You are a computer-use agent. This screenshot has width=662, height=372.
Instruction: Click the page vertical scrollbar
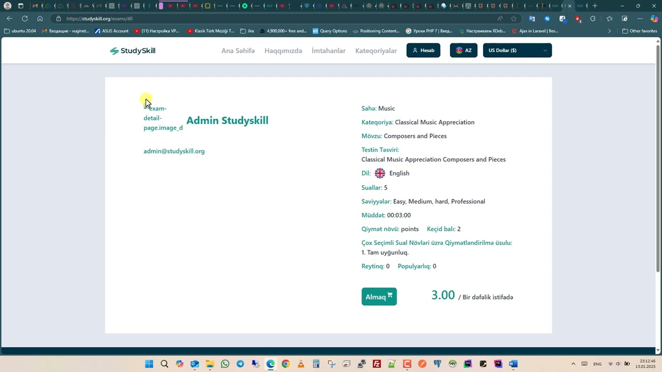658,159
